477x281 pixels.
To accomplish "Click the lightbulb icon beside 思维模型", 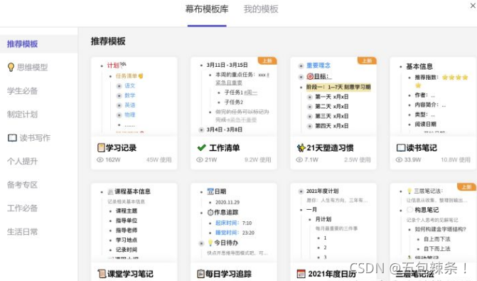I will tap(11, 67).
